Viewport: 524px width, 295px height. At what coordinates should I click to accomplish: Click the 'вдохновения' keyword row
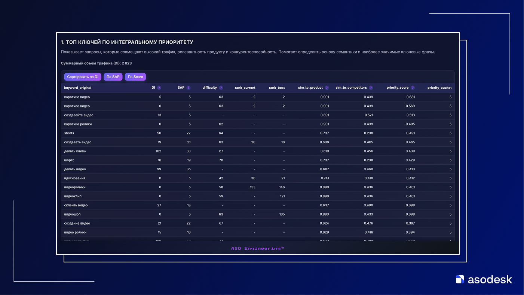75,178
